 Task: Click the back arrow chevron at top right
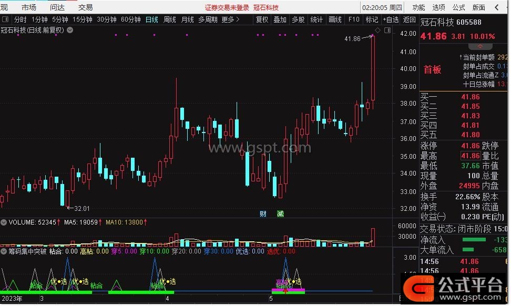[x=497, y=7]
